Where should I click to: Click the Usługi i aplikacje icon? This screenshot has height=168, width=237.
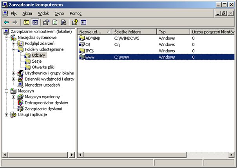(13, 115)
